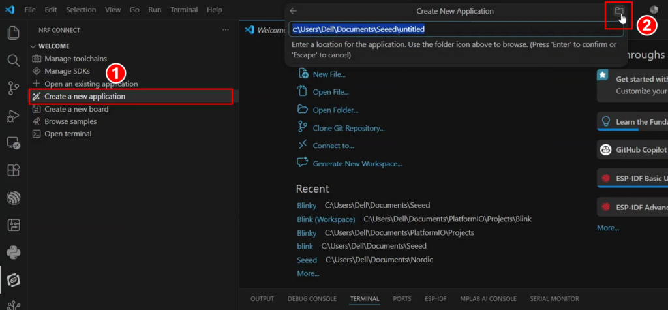Image resolution: width=668 pixels, height=310 pixels.
Task: Open the Get started walkthrough card
Action: point(632,85)
